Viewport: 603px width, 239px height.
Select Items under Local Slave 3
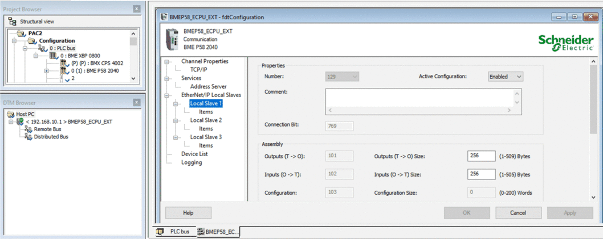pyautogui.click(x=206, y=145)
